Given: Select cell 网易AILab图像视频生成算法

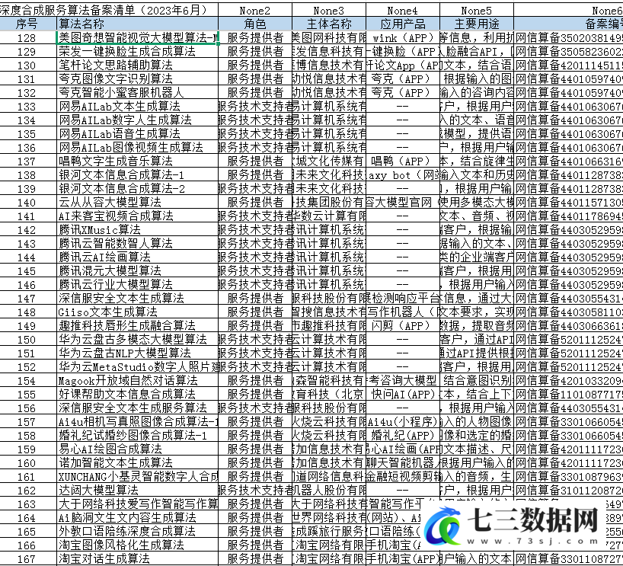Looking at the screenshot, I should tap(138, 148).
